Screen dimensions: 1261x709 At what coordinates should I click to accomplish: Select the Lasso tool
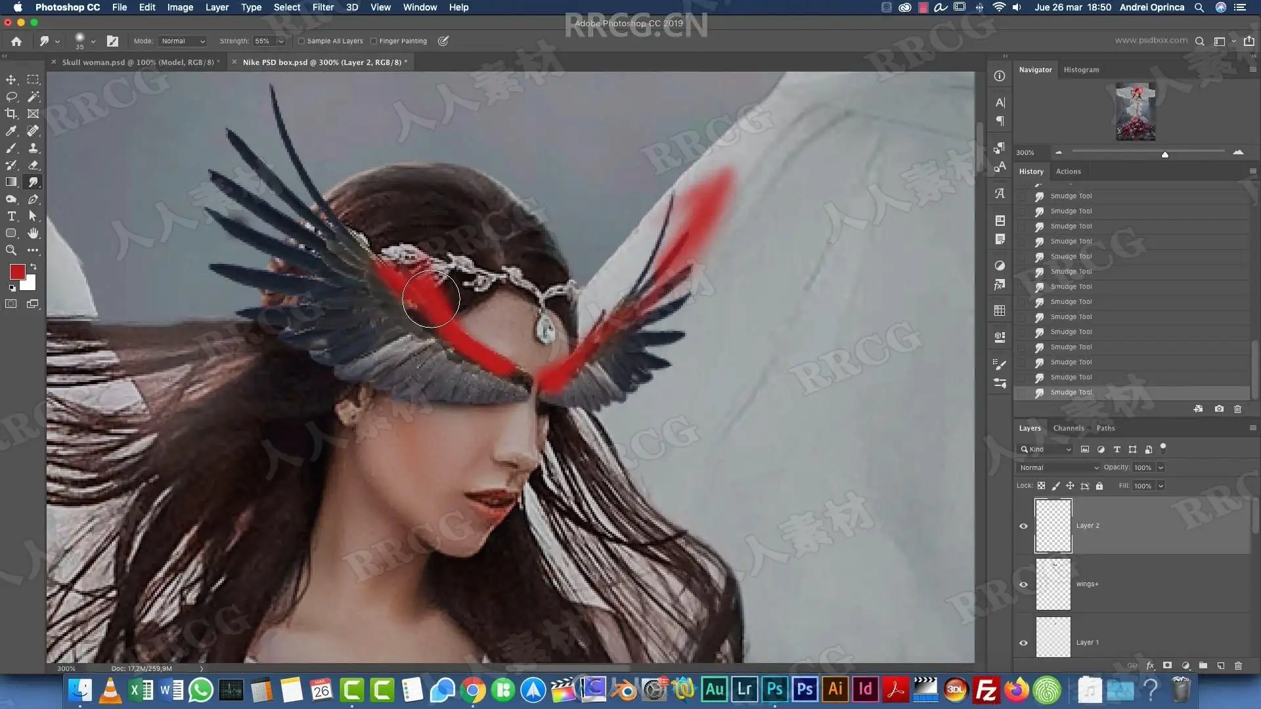click(11, 97)
